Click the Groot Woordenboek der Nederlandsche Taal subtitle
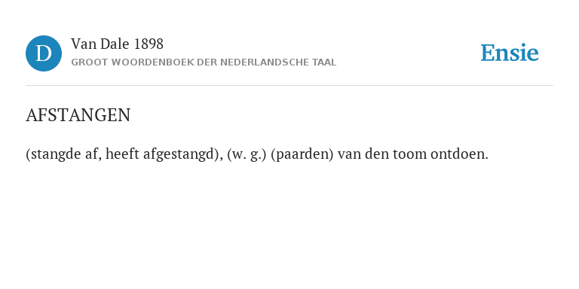Screen dimensions: 579x289 [204, 62]
